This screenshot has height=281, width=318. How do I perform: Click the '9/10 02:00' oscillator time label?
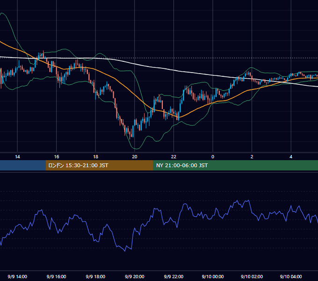tap(252, 276)
